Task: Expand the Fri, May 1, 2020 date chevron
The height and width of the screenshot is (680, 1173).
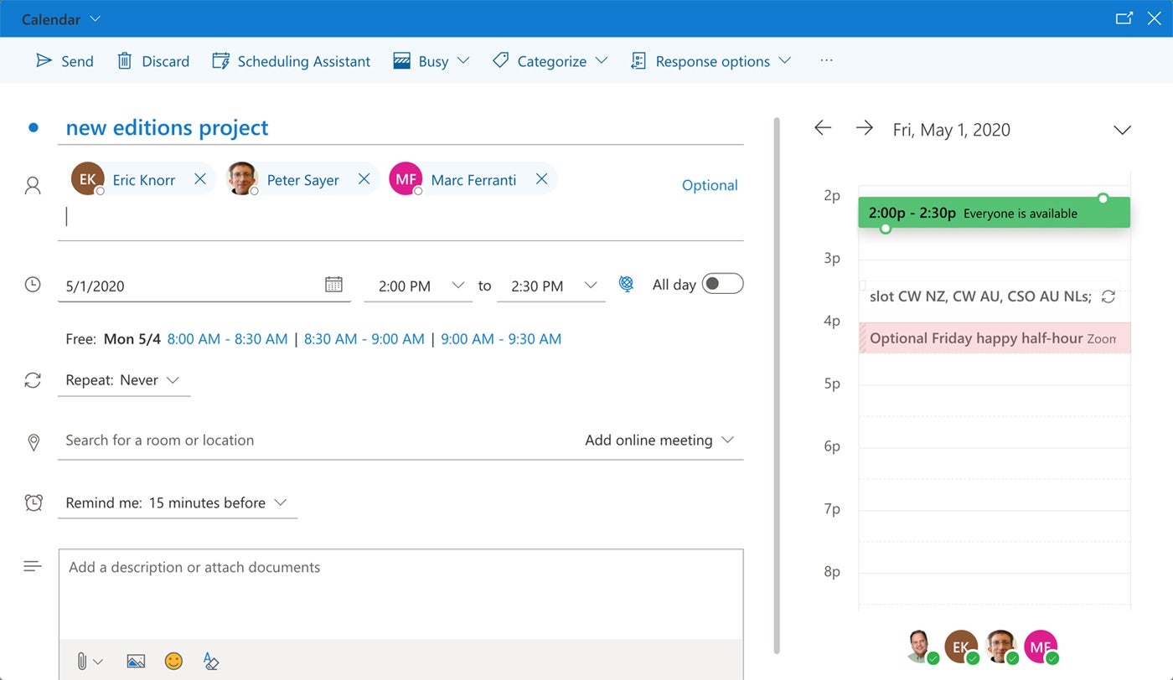Action: tap(1122, 130)
